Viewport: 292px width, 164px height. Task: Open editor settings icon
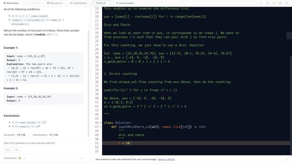[281, 3]
